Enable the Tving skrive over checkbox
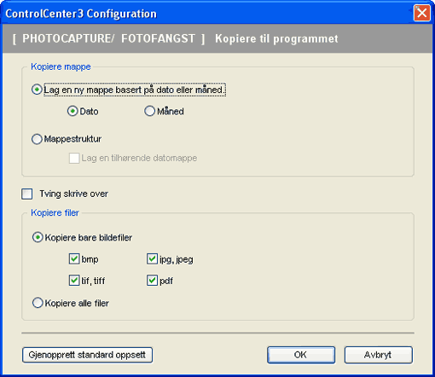435x377 pixels. [x=27, y=194]
